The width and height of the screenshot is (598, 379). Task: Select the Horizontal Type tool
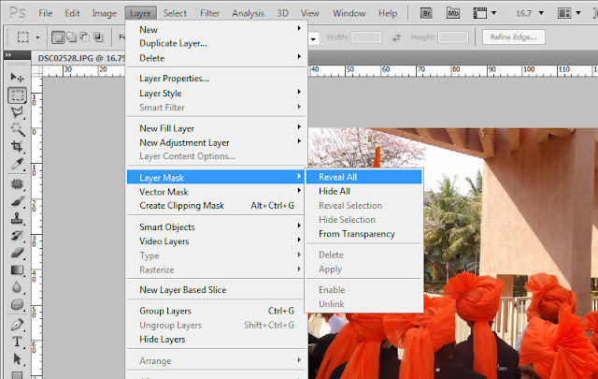point(17,342)
